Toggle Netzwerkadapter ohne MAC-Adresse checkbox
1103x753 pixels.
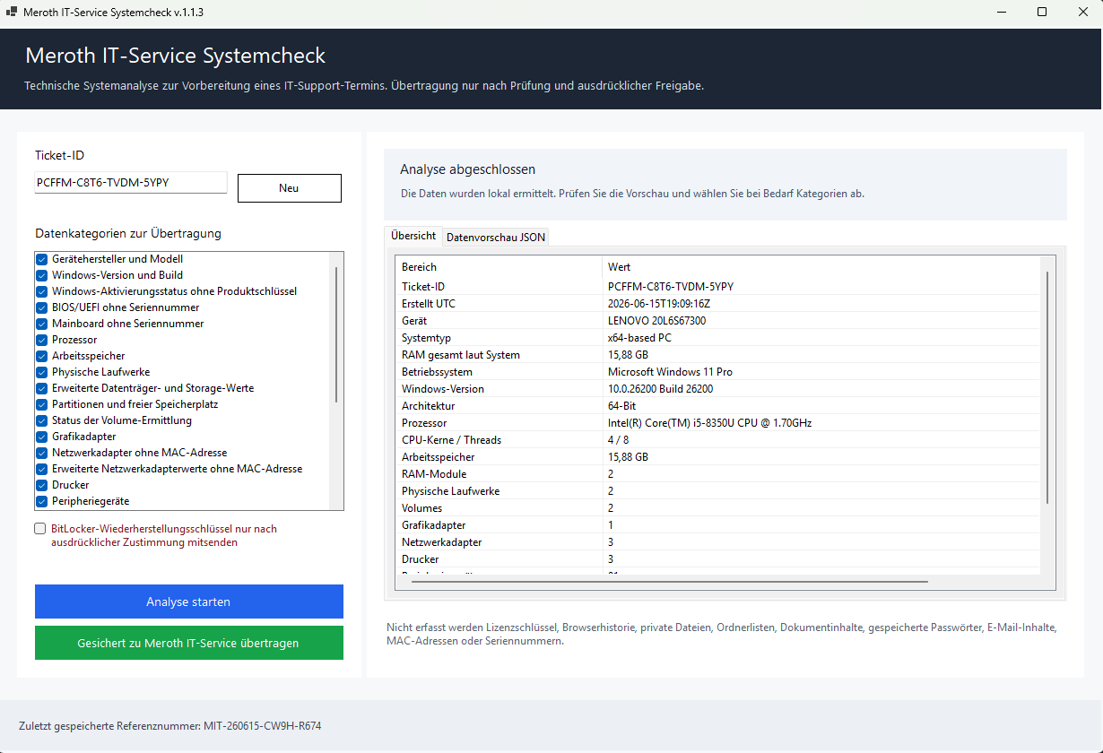click(x=41, y=453)
